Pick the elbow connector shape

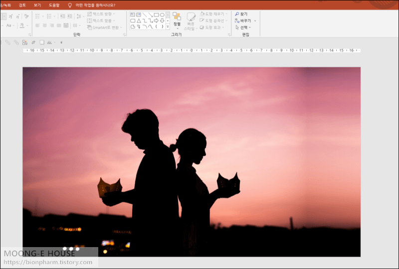click(145, 20)
